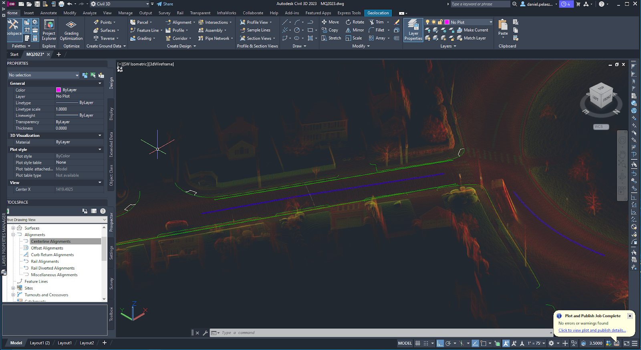Click to view plot and publish details link
The width and height of the screenshot is (641, 350).
(592, 330)
